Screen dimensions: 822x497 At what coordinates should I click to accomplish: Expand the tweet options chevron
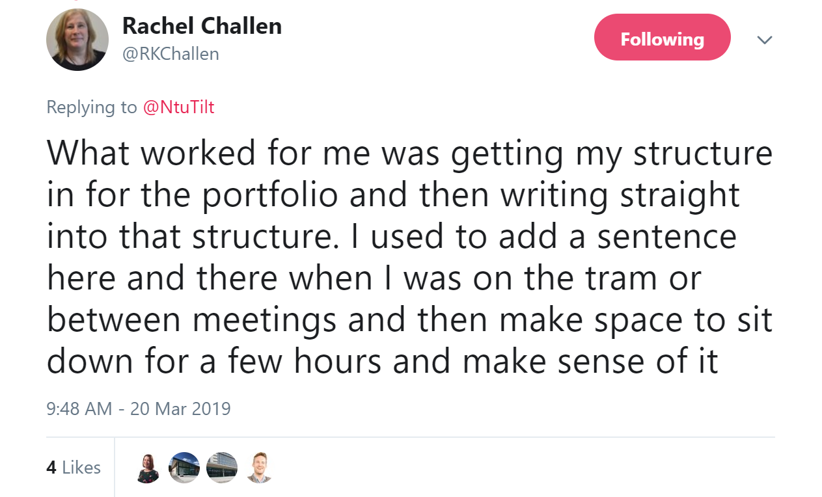coord(765,40)
